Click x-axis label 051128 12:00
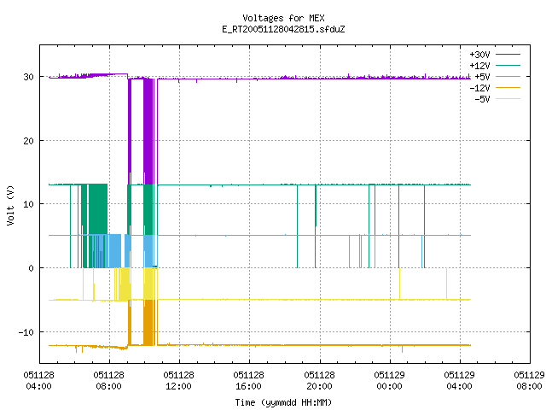 tap(179, 381)
